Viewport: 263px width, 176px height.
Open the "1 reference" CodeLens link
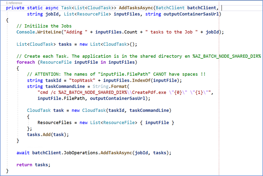tap(14, 3)
